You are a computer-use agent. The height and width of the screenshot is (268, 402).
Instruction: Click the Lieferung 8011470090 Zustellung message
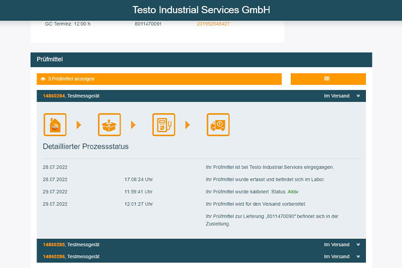click(272, 220)
